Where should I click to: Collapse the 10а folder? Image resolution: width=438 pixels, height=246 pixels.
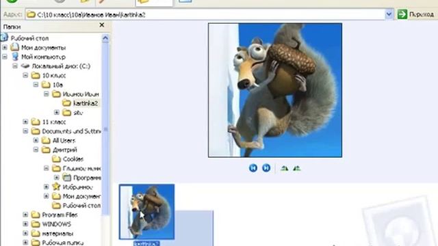click(x=36, y=85)
